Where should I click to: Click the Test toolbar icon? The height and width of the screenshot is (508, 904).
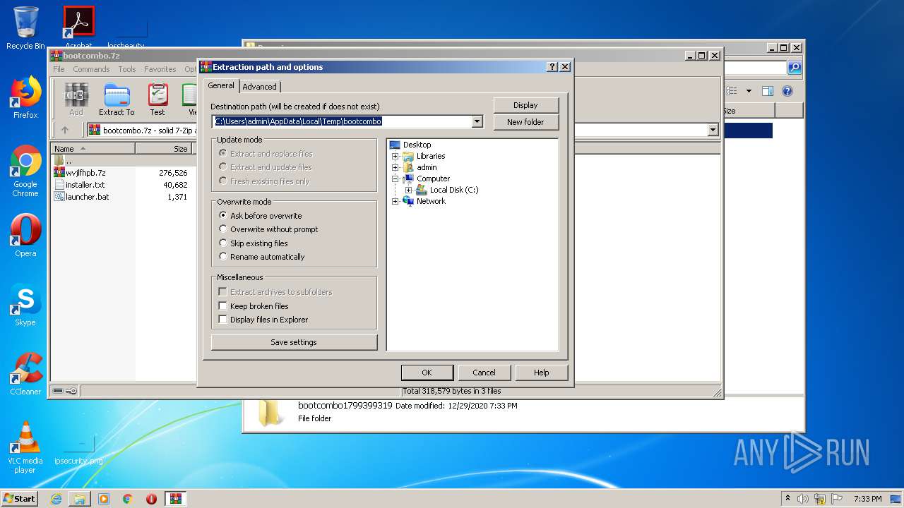(157, 99)
